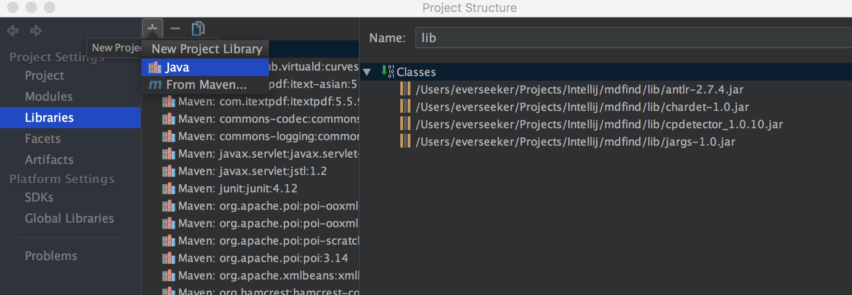Select chardet-1.0.jar entry

click(582, 107)
